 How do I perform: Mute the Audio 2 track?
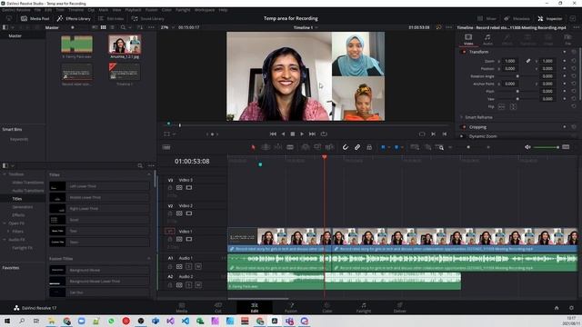[x=198, y=284]
